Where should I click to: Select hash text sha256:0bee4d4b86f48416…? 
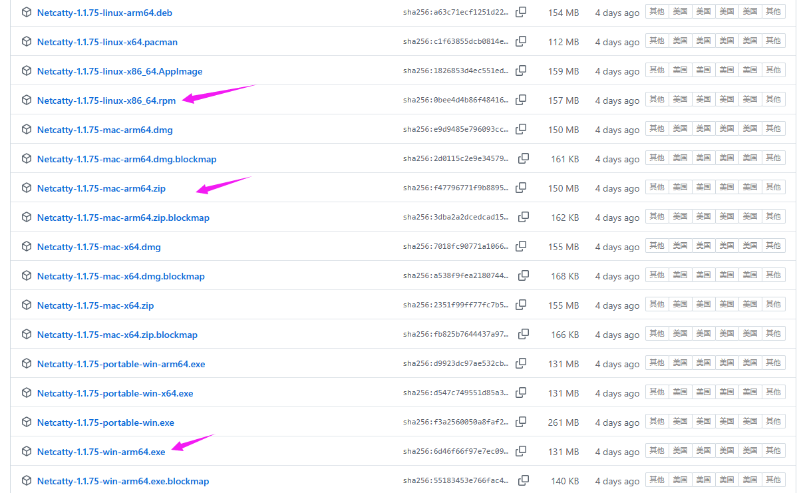click(456, 100)
